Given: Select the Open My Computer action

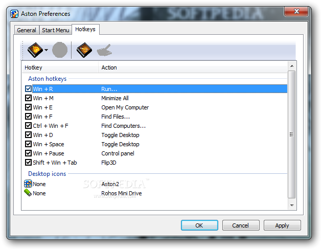Looking at the screenshot, I should [x=125, y=107].
